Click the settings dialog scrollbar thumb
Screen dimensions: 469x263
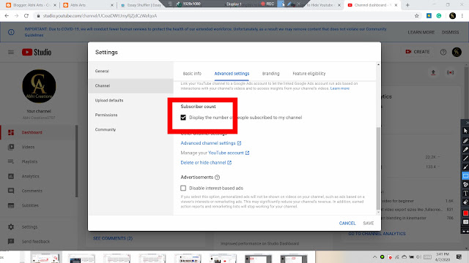[378, 169]
